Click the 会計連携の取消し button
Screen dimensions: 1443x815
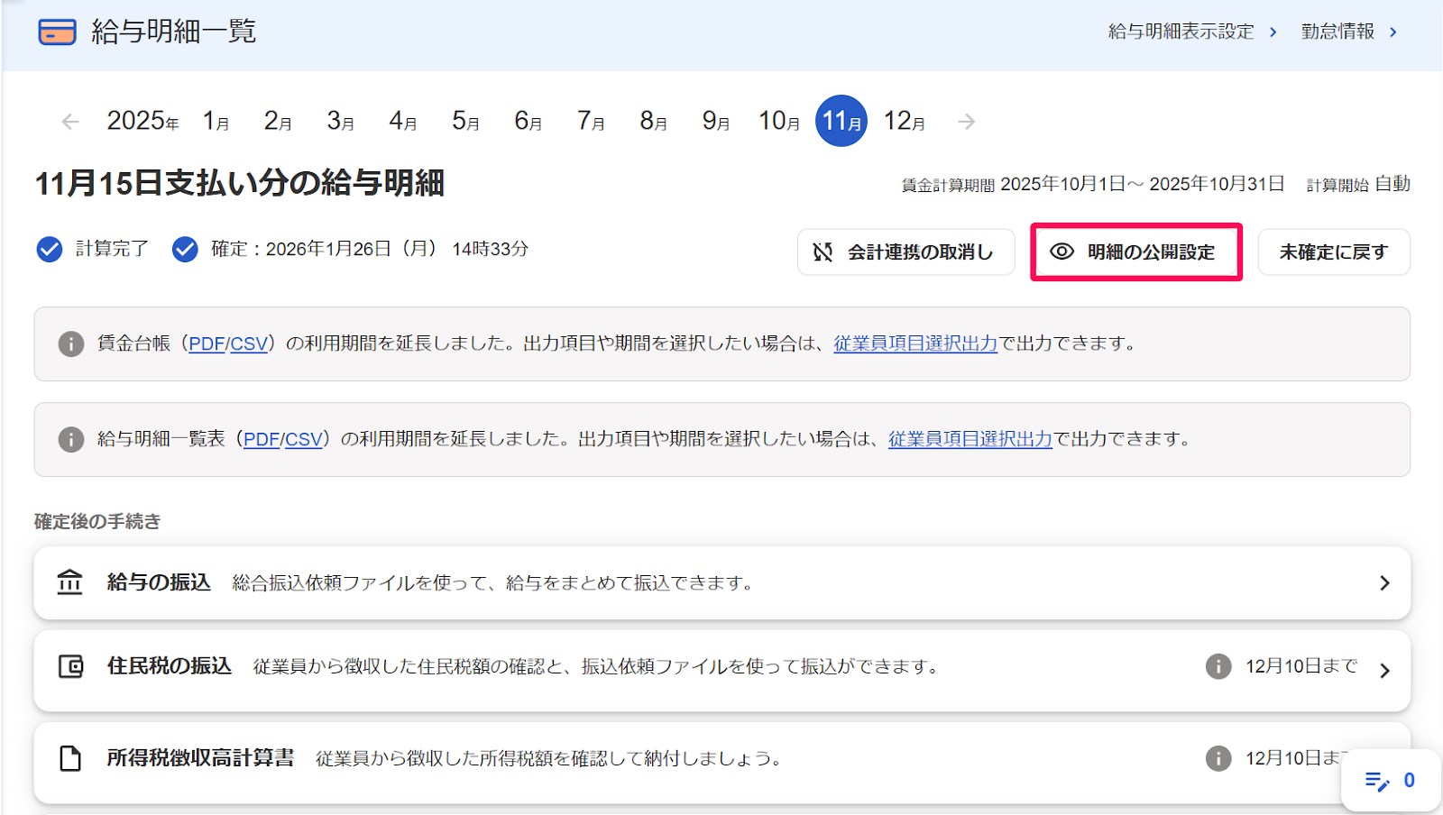pyautogui.click(x=906, y=252)
